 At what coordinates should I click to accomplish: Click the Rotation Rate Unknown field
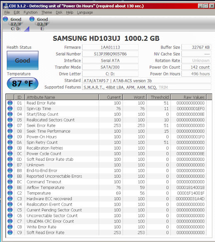(196, 60)
